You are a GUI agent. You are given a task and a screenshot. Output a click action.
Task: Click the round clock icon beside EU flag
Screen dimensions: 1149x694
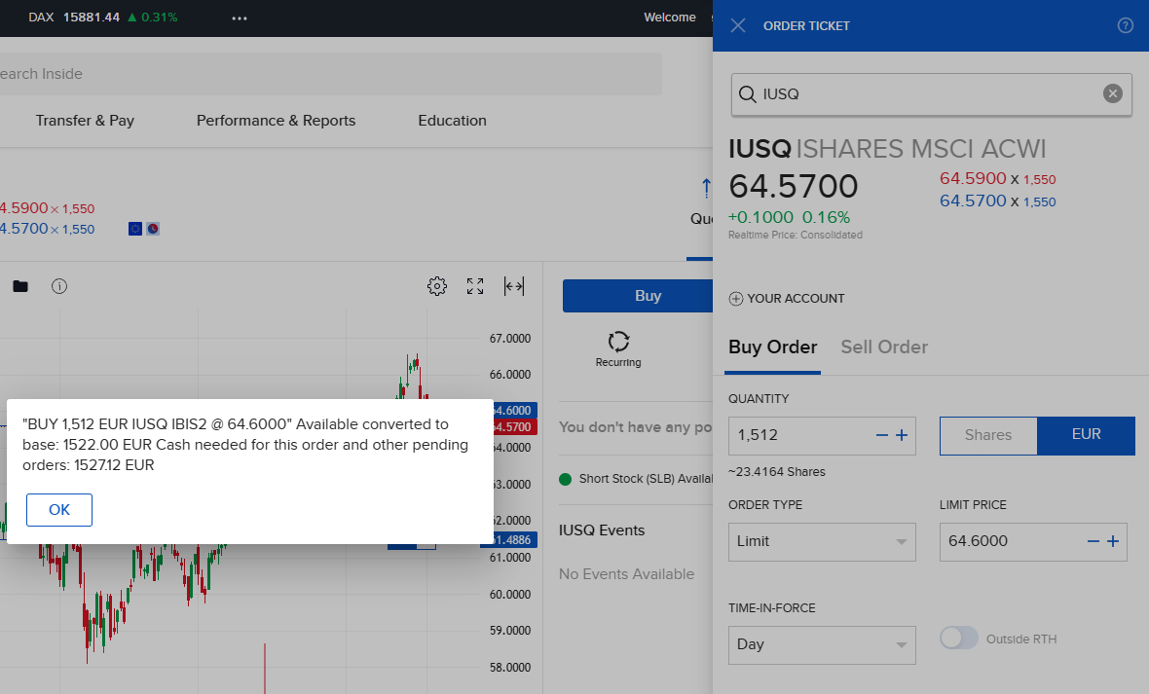153,229
